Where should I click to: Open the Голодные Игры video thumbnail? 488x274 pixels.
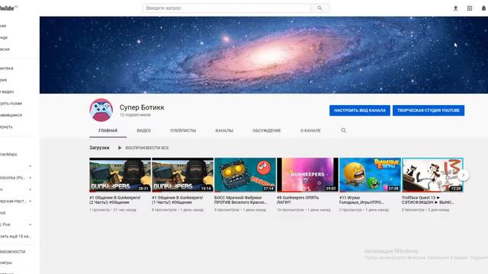[x=370, y=174]
